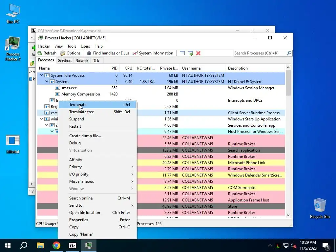This screenshot has height=252, width=336.
Task: Open the View menu
Action: coord(58,46)
